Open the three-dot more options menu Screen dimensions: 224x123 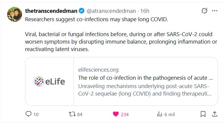click(x=214, y=11)
